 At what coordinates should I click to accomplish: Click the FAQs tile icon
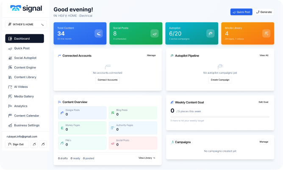[x=62, y=143]
